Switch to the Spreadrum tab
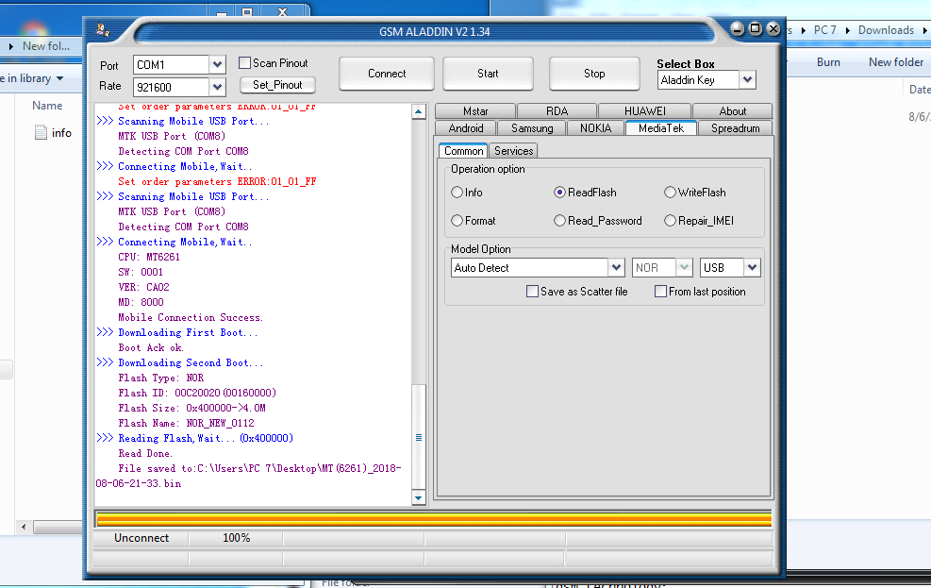Image resolution: width=931 pixels, height=588 pixels. coord(735,128)
